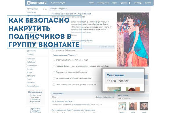Open Участники header in right column
Screen dimensions: 170x113
click(123, 95)
